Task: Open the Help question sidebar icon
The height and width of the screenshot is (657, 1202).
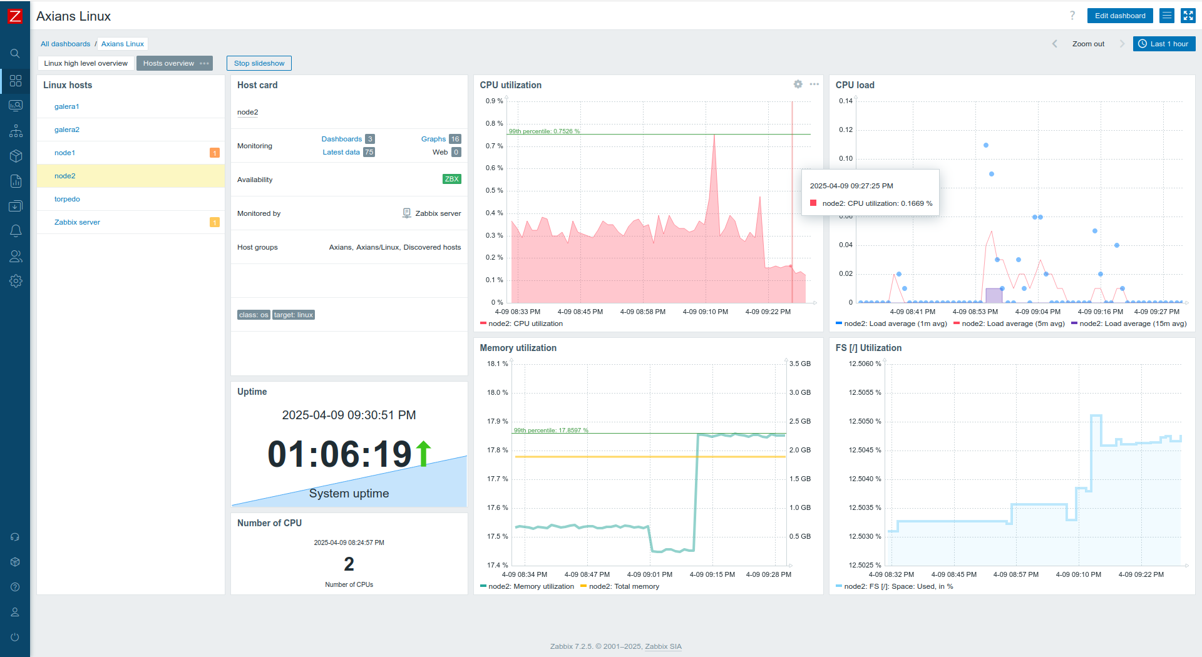Action: click(x=15, y=587)
